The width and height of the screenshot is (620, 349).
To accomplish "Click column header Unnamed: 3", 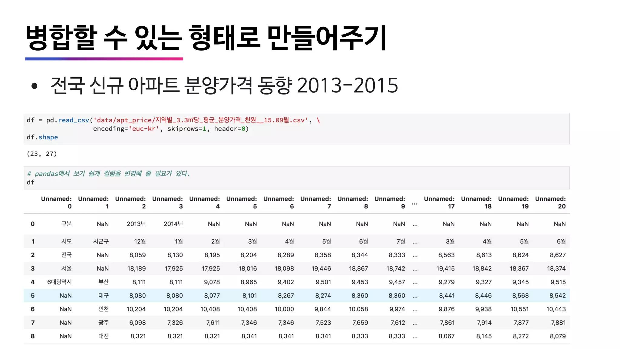I will pos(167,202).
